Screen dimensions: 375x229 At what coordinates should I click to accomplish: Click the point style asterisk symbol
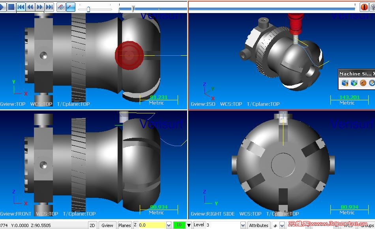coord(275,225)
